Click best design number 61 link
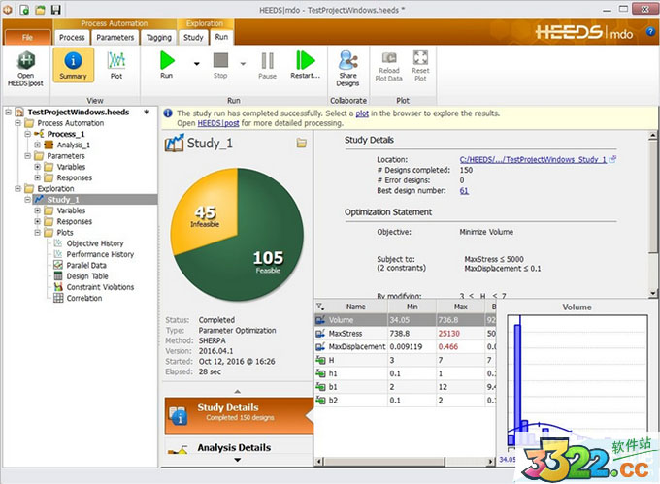This screenshot has width=660, height=484. pos(464,191)
